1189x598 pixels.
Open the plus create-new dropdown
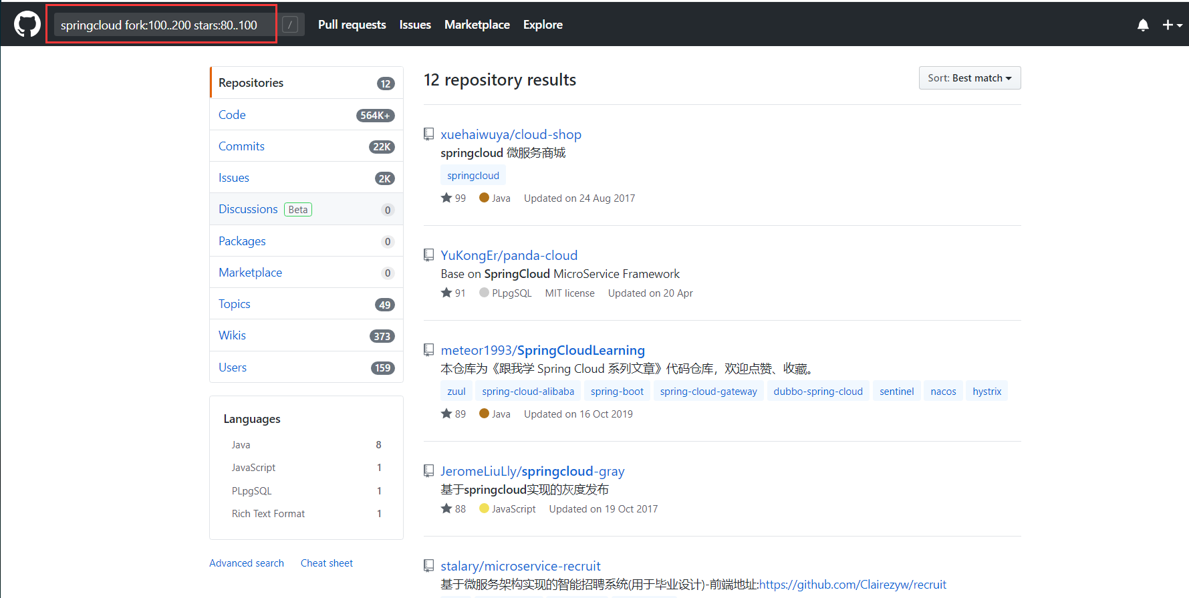(x=1172, y=25)
